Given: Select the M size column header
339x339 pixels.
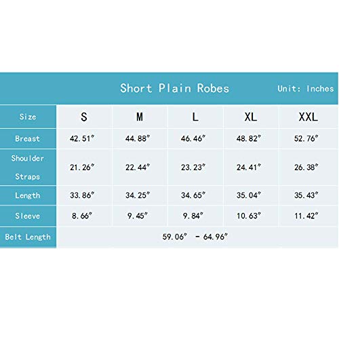Looking at the screenshot, I should coord(140,117).
